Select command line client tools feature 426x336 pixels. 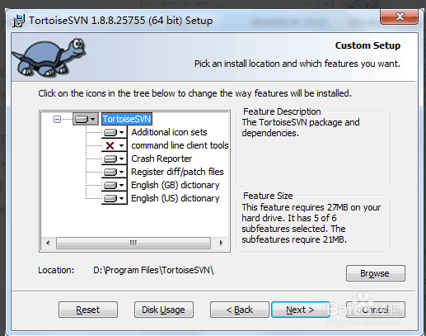180,145
